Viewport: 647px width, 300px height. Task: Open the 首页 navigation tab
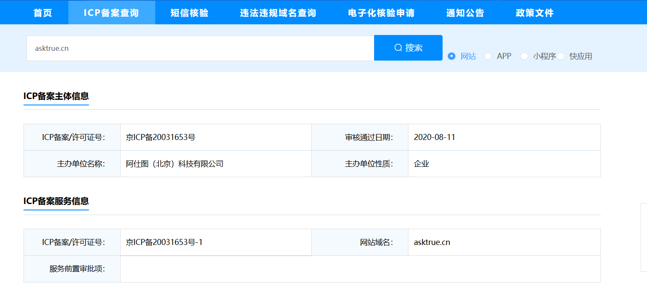tap(43, 13)
